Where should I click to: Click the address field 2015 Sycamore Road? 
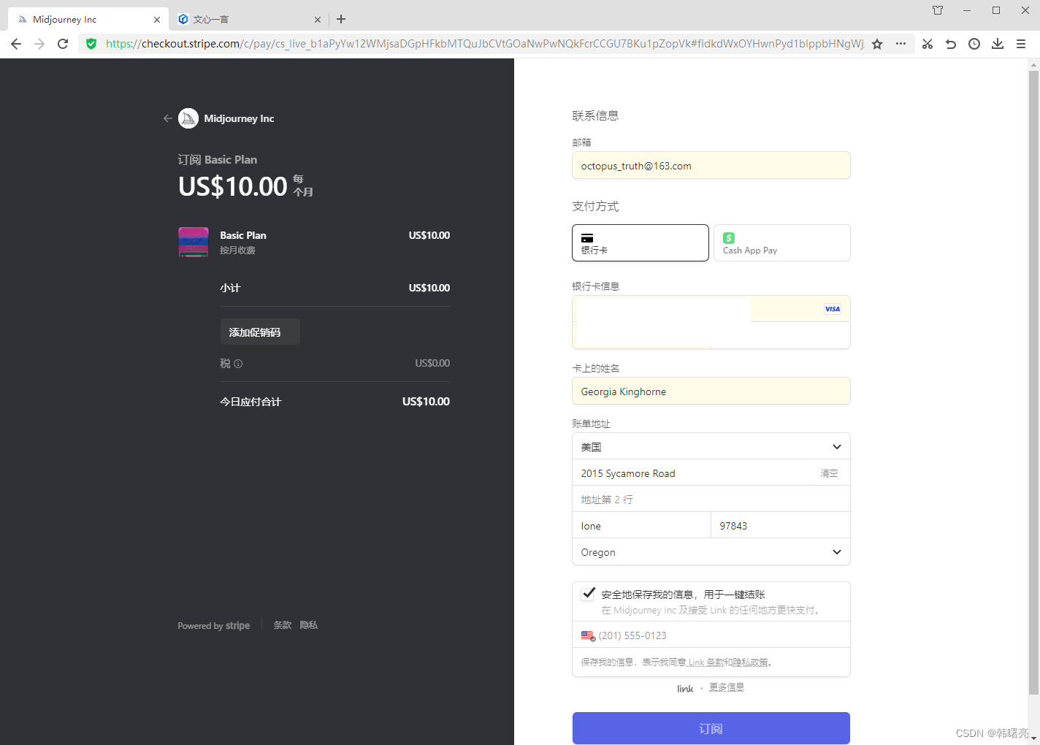[711, 473]
